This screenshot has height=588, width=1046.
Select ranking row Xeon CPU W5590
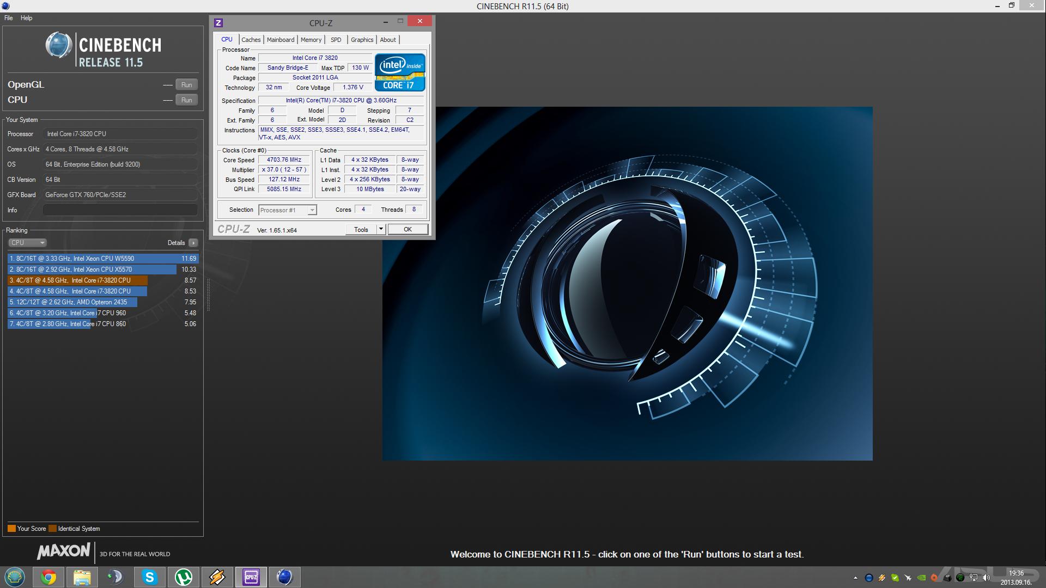(x=103, y=259)
